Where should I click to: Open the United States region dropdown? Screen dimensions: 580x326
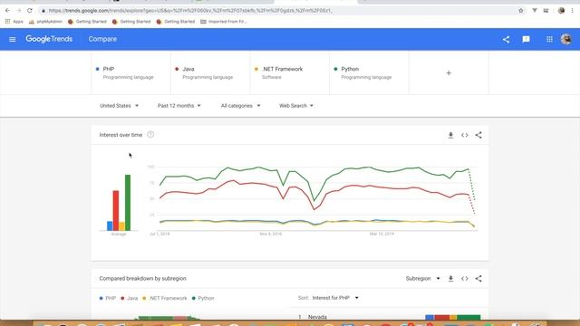(119, 106)
